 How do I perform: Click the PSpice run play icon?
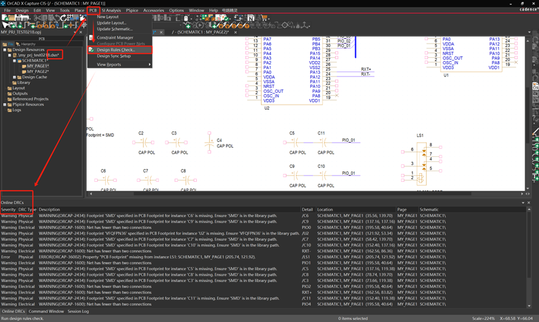click(x=199, y=26)
